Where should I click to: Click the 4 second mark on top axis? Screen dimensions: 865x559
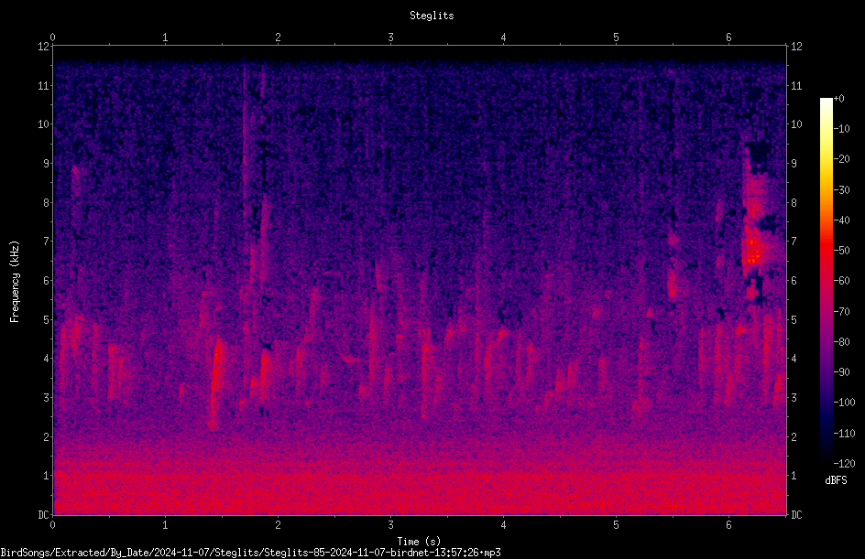tap(503, 38)
